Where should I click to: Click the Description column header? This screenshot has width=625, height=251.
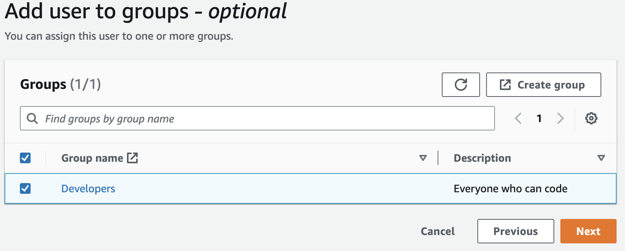click(x=482, y=158)
